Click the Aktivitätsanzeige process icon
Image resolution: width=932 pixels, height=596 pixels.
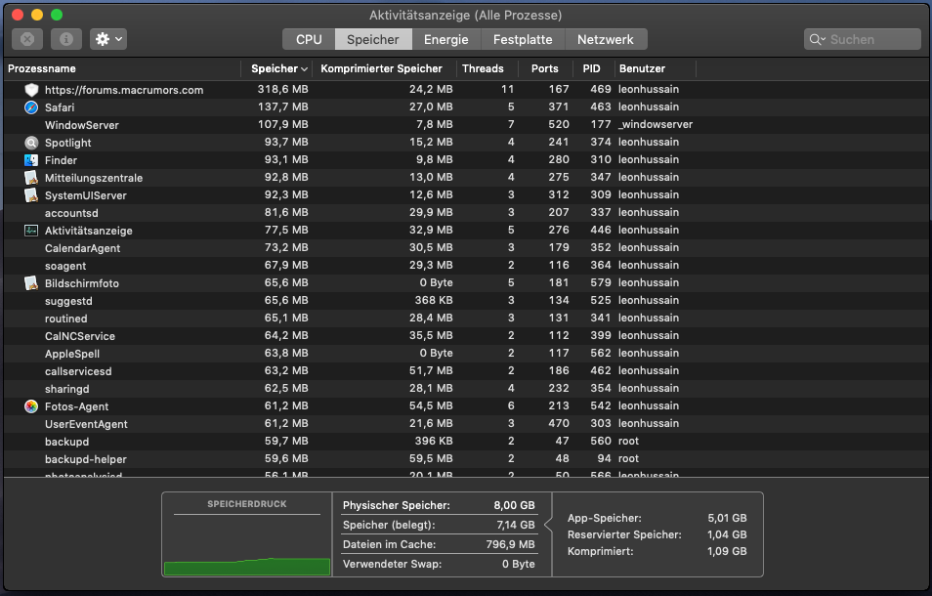coord(31,231)
